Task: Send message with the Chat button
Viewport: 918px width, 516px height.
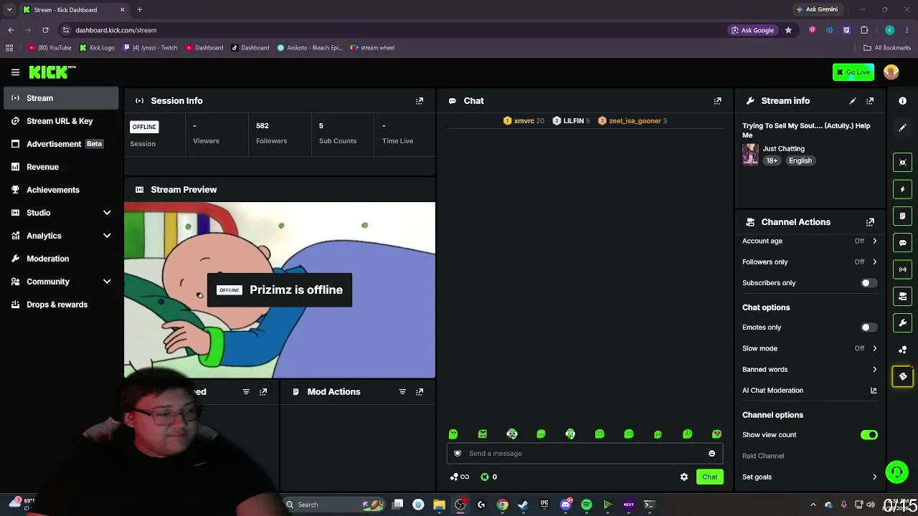Action: click(709, 477)
